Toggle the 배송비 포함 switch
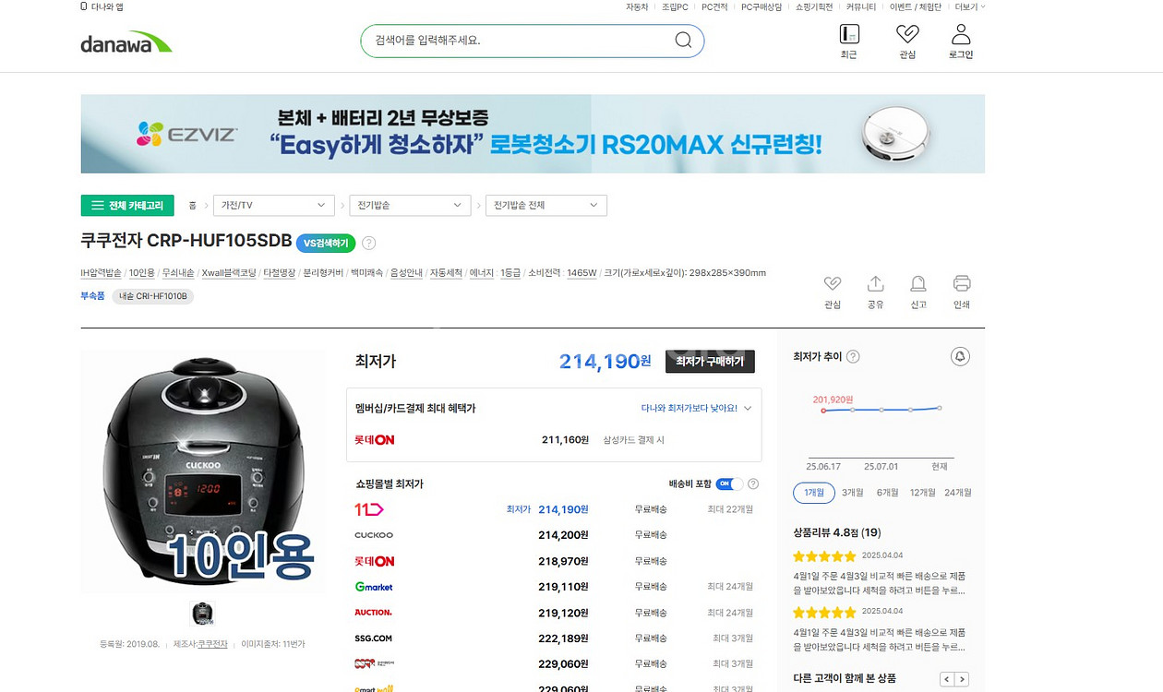 click(729, 484)
